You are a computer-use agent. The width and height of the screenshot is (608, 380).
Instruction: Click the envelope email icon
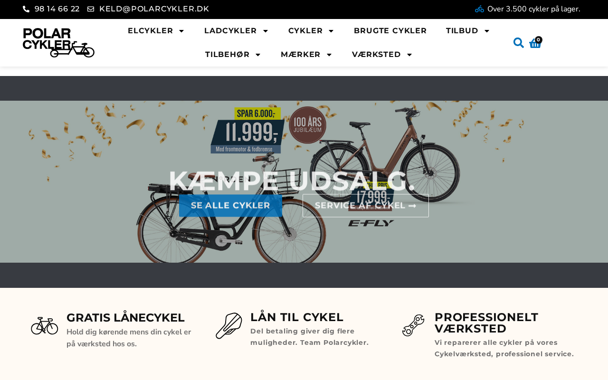pos(91,9)
